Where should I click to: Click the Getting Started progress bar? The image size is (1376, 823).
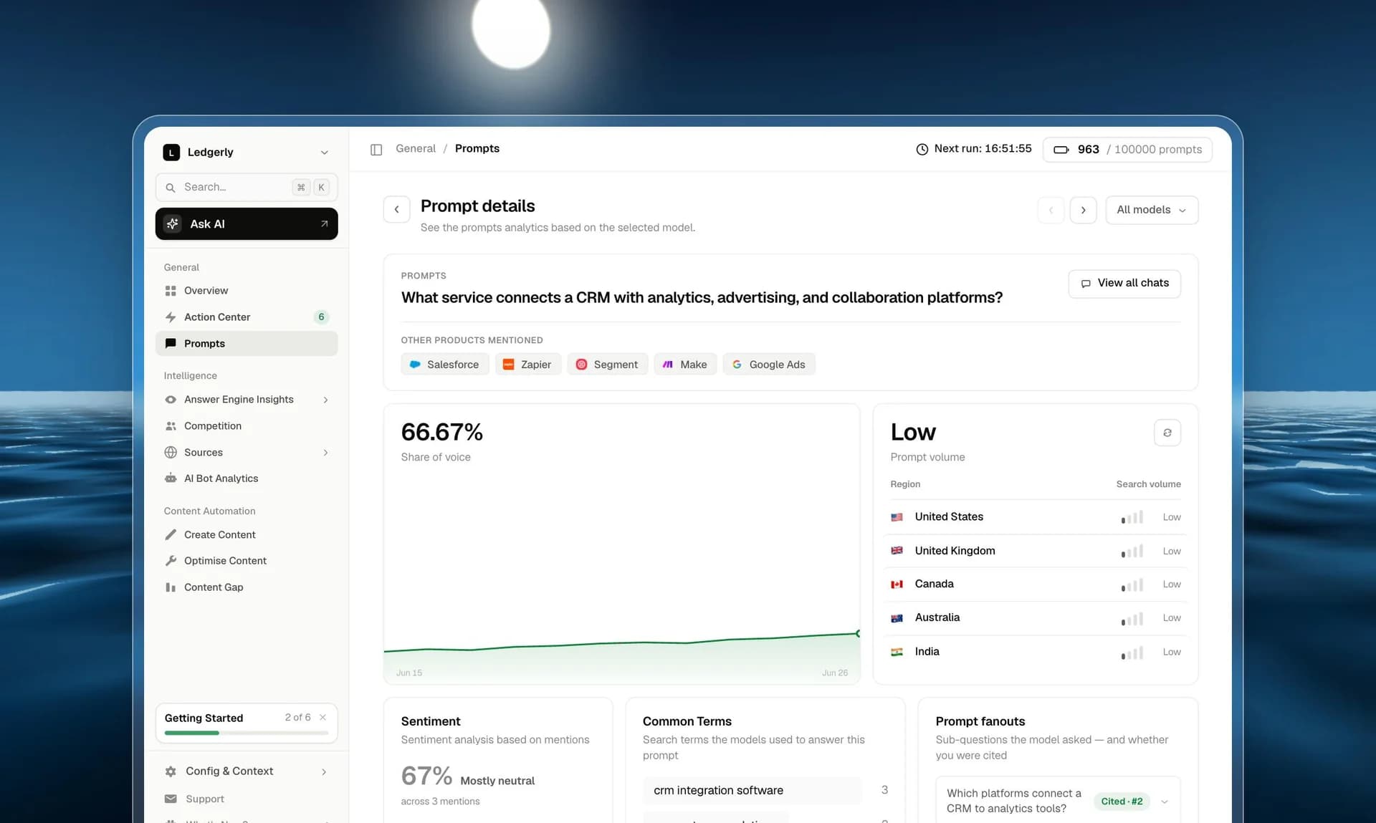click(x=247, y=733)
